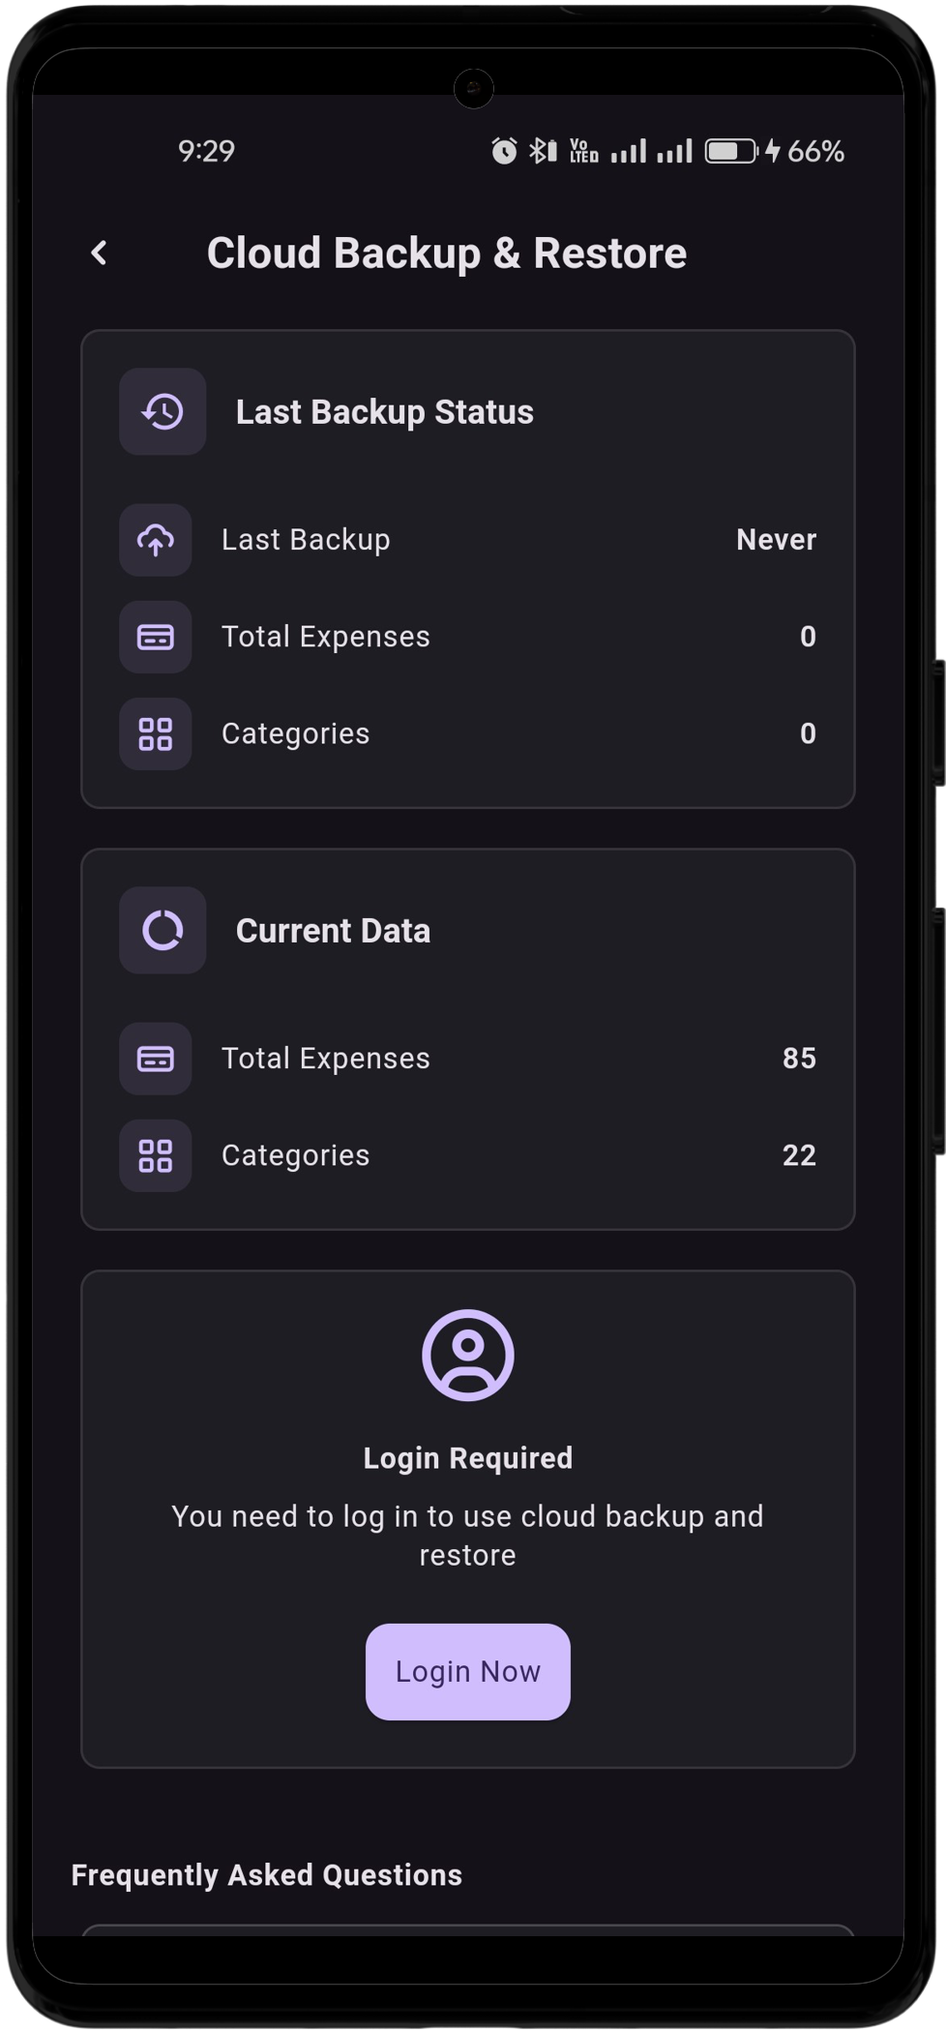Viewport: 946px width, 2032px height.
Task: Tap the card icon in Last Backup Status
Action: (156, 637)
